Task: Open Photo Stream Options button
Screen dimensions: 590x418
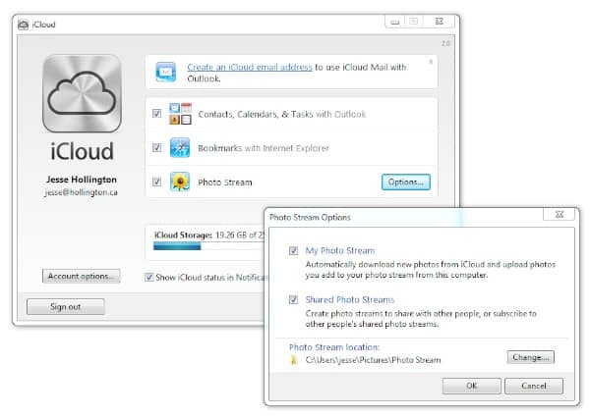Action: click(405, 182)
